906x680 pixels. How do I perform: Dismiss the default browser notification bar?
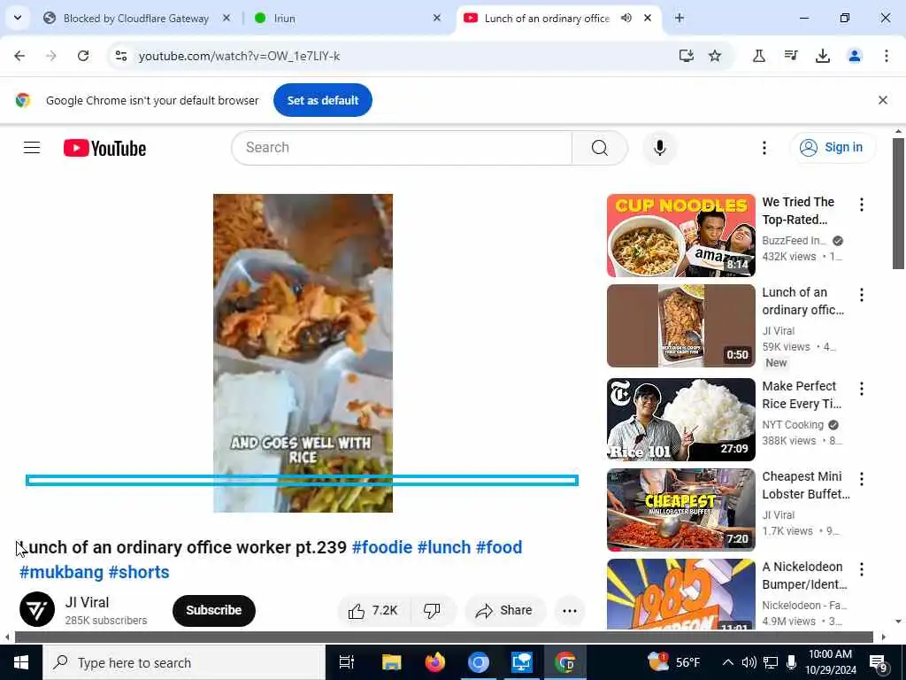(x=883, y=100)
